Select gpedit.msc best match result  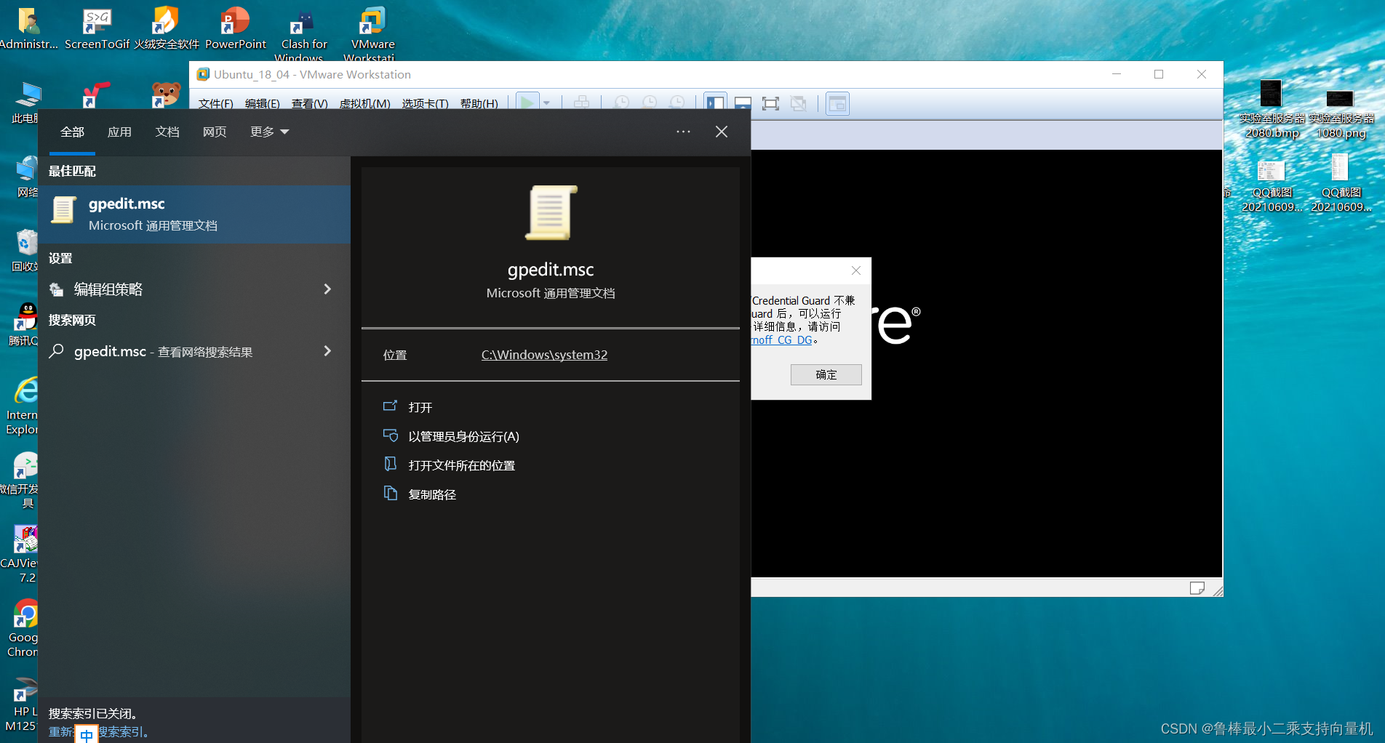194,214
